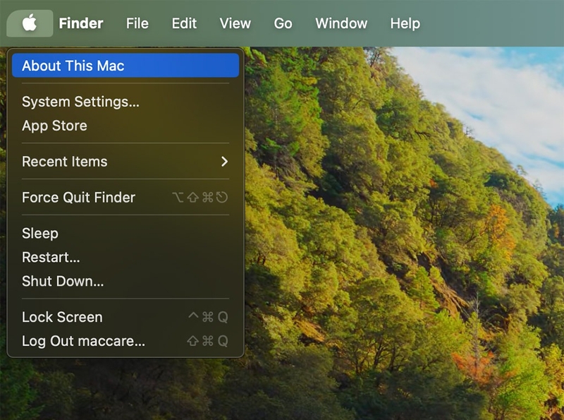Open System Settings… from Apple menu
Viewport: 564px width, 420px height.
tap(125, 102)
